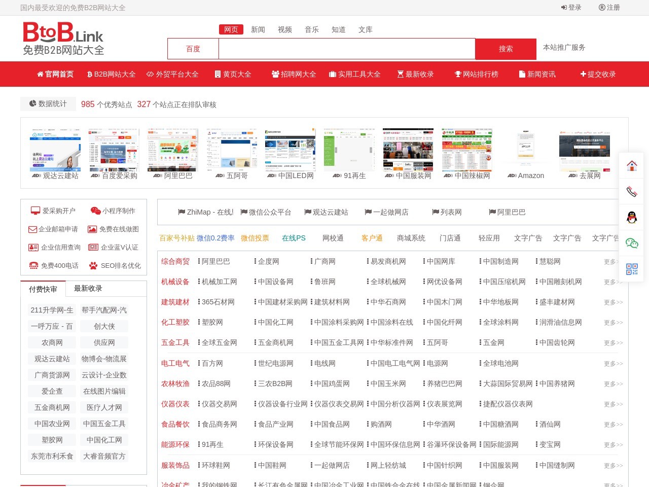Click the WeChat icon in floating sidebar
The height and width of the screenshot is (487, 649).
point(632,243)
